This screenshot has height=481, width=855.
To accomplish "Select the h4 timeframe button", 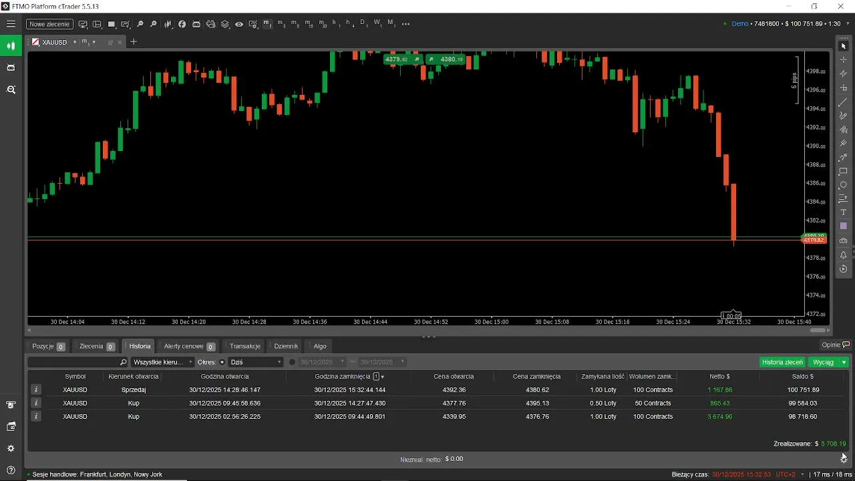I will pos(349,24).
